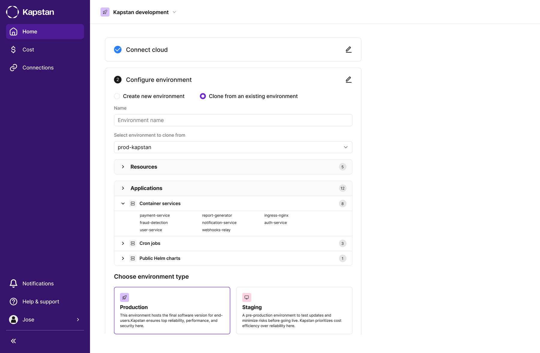Edit the Configure environment step
This screenshot has height=353, width=540.
(348, 80)
